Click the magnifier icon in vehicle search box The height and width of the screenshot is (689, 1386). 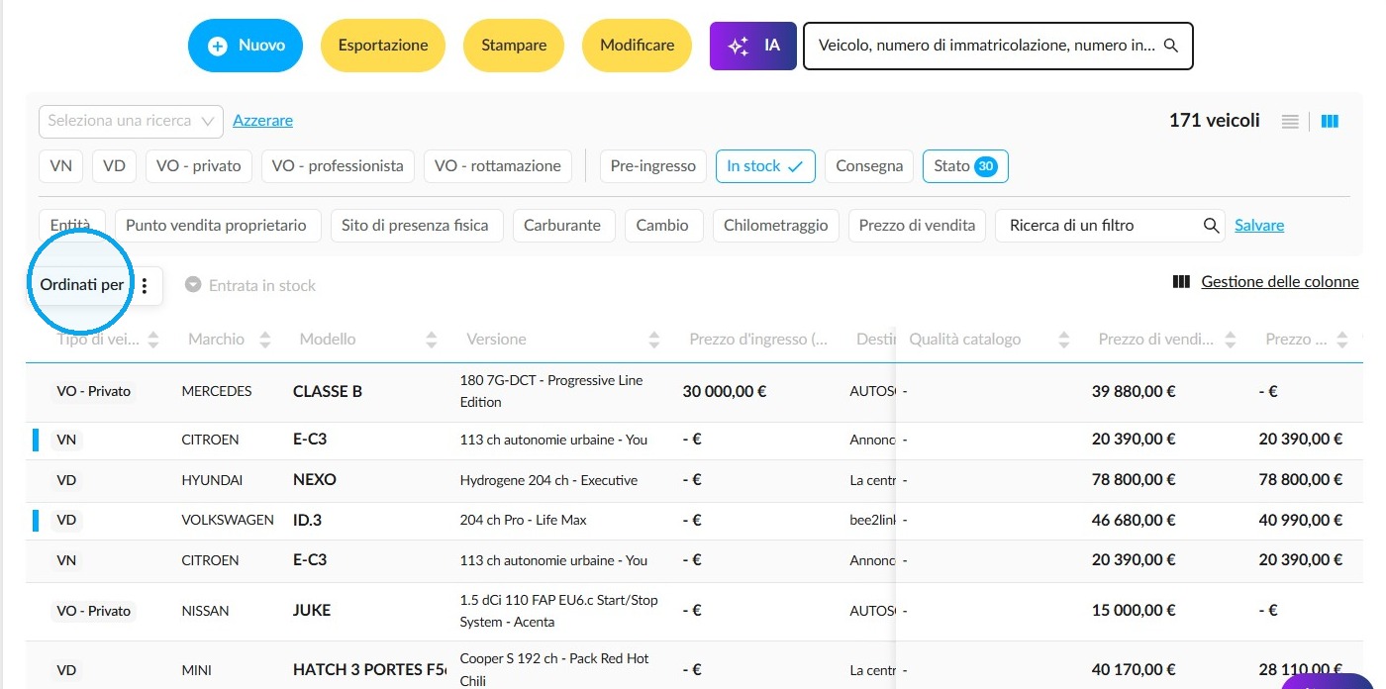pos(1170,46)
